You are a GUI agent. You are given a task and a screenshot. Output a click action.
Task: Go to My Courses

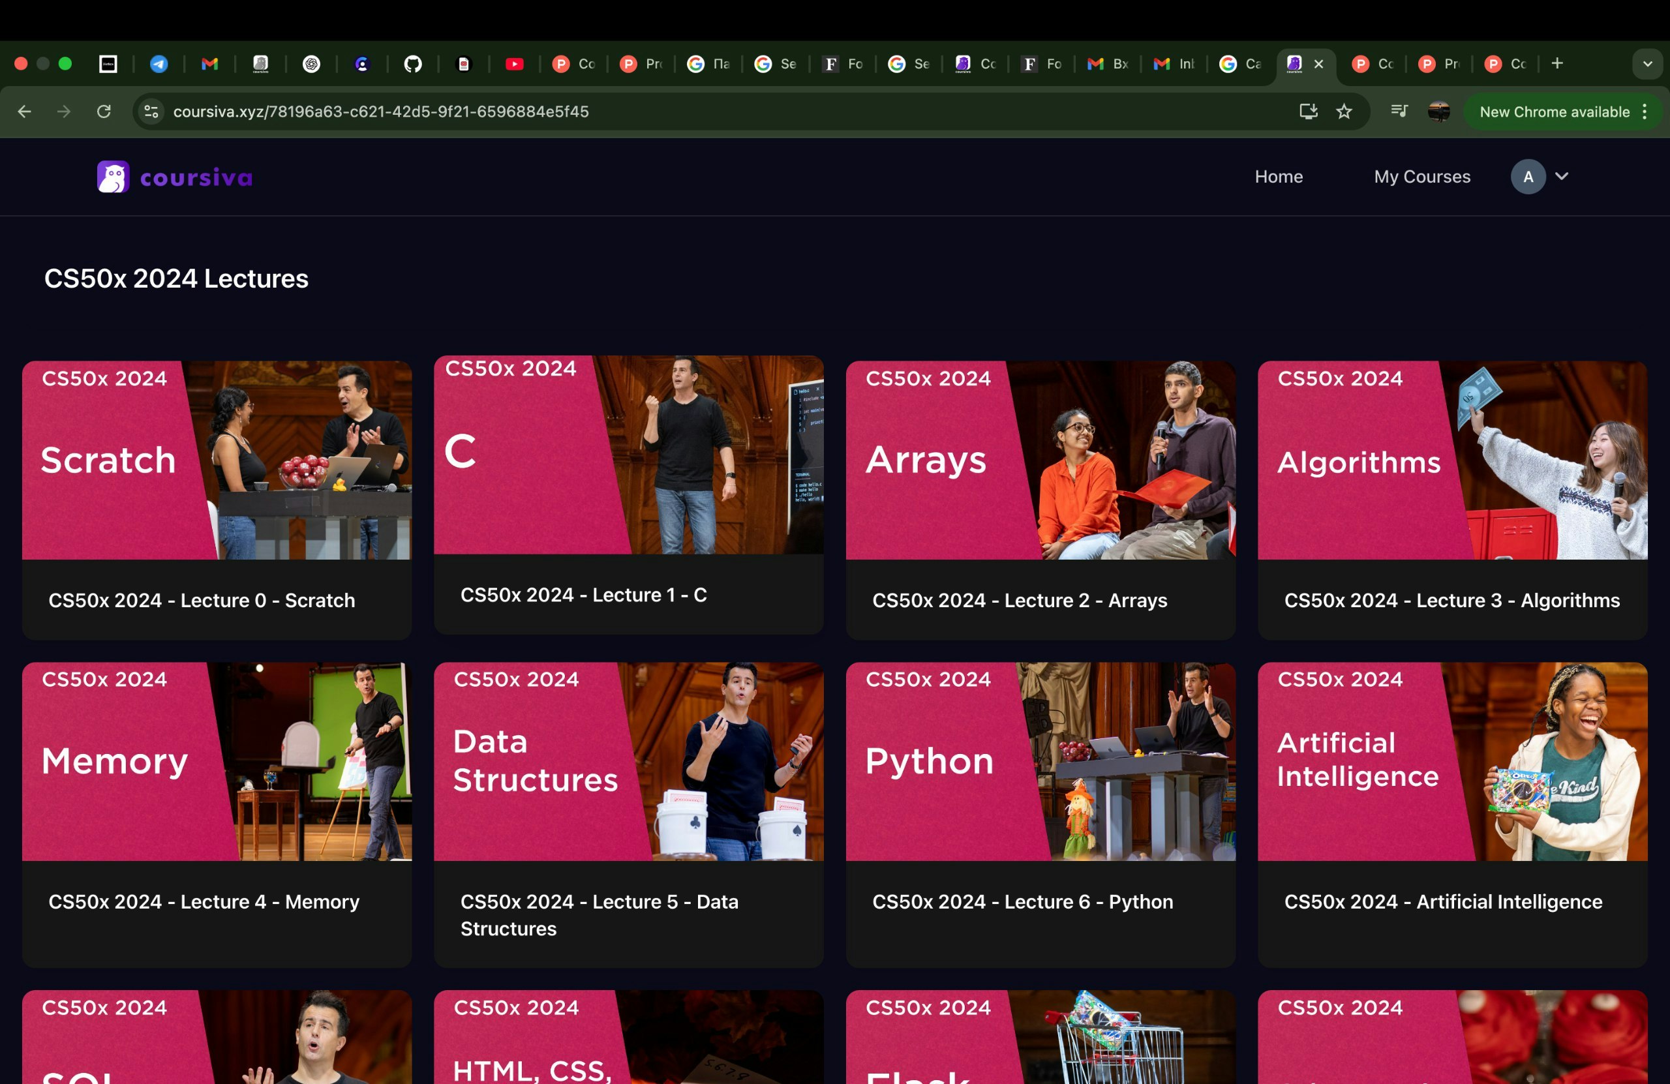click(1421, 177)
